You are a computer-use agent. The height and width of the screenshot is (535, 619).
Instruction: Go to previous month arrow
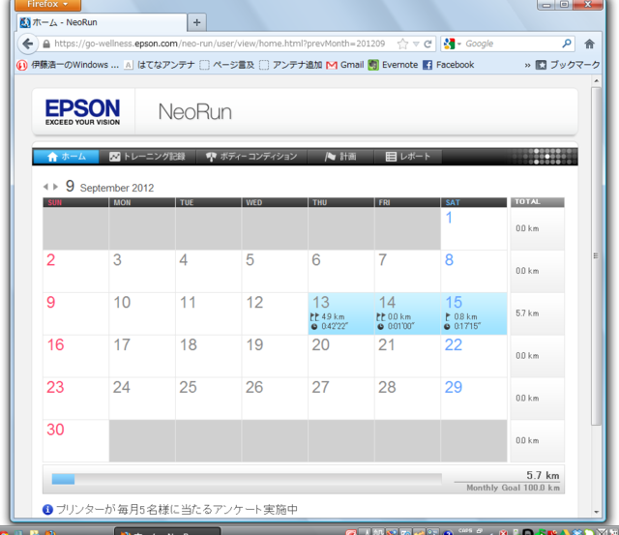click(45, 187)
